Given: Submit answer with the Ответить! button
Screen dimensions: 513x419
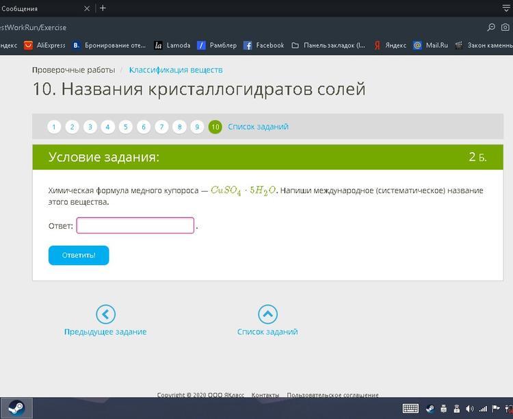Looking at the screenshot, I should pyautogui.click(x=79, y=255).
